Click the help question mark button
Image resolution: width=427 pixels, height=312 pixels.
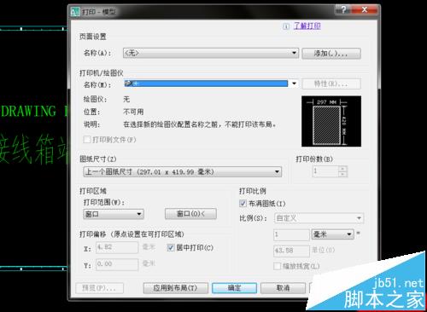click(x=343, y=10)
